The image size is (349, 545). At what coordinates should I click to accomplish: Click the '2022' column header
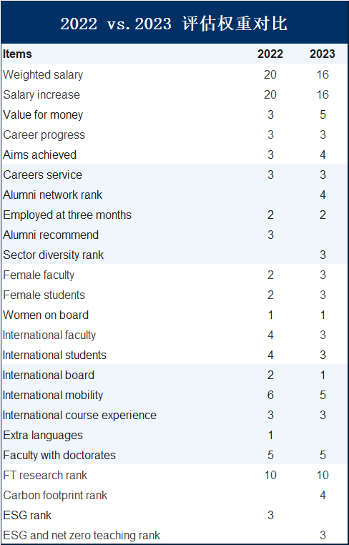pos(270,54)
